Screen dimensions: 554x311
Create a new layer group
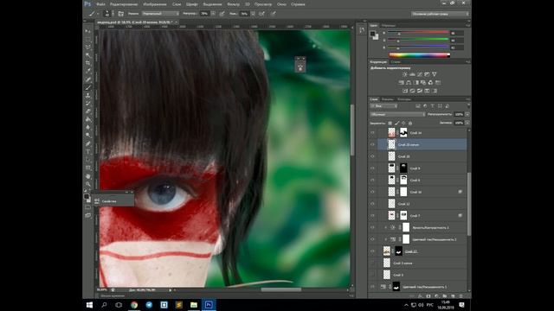point(445,296)
